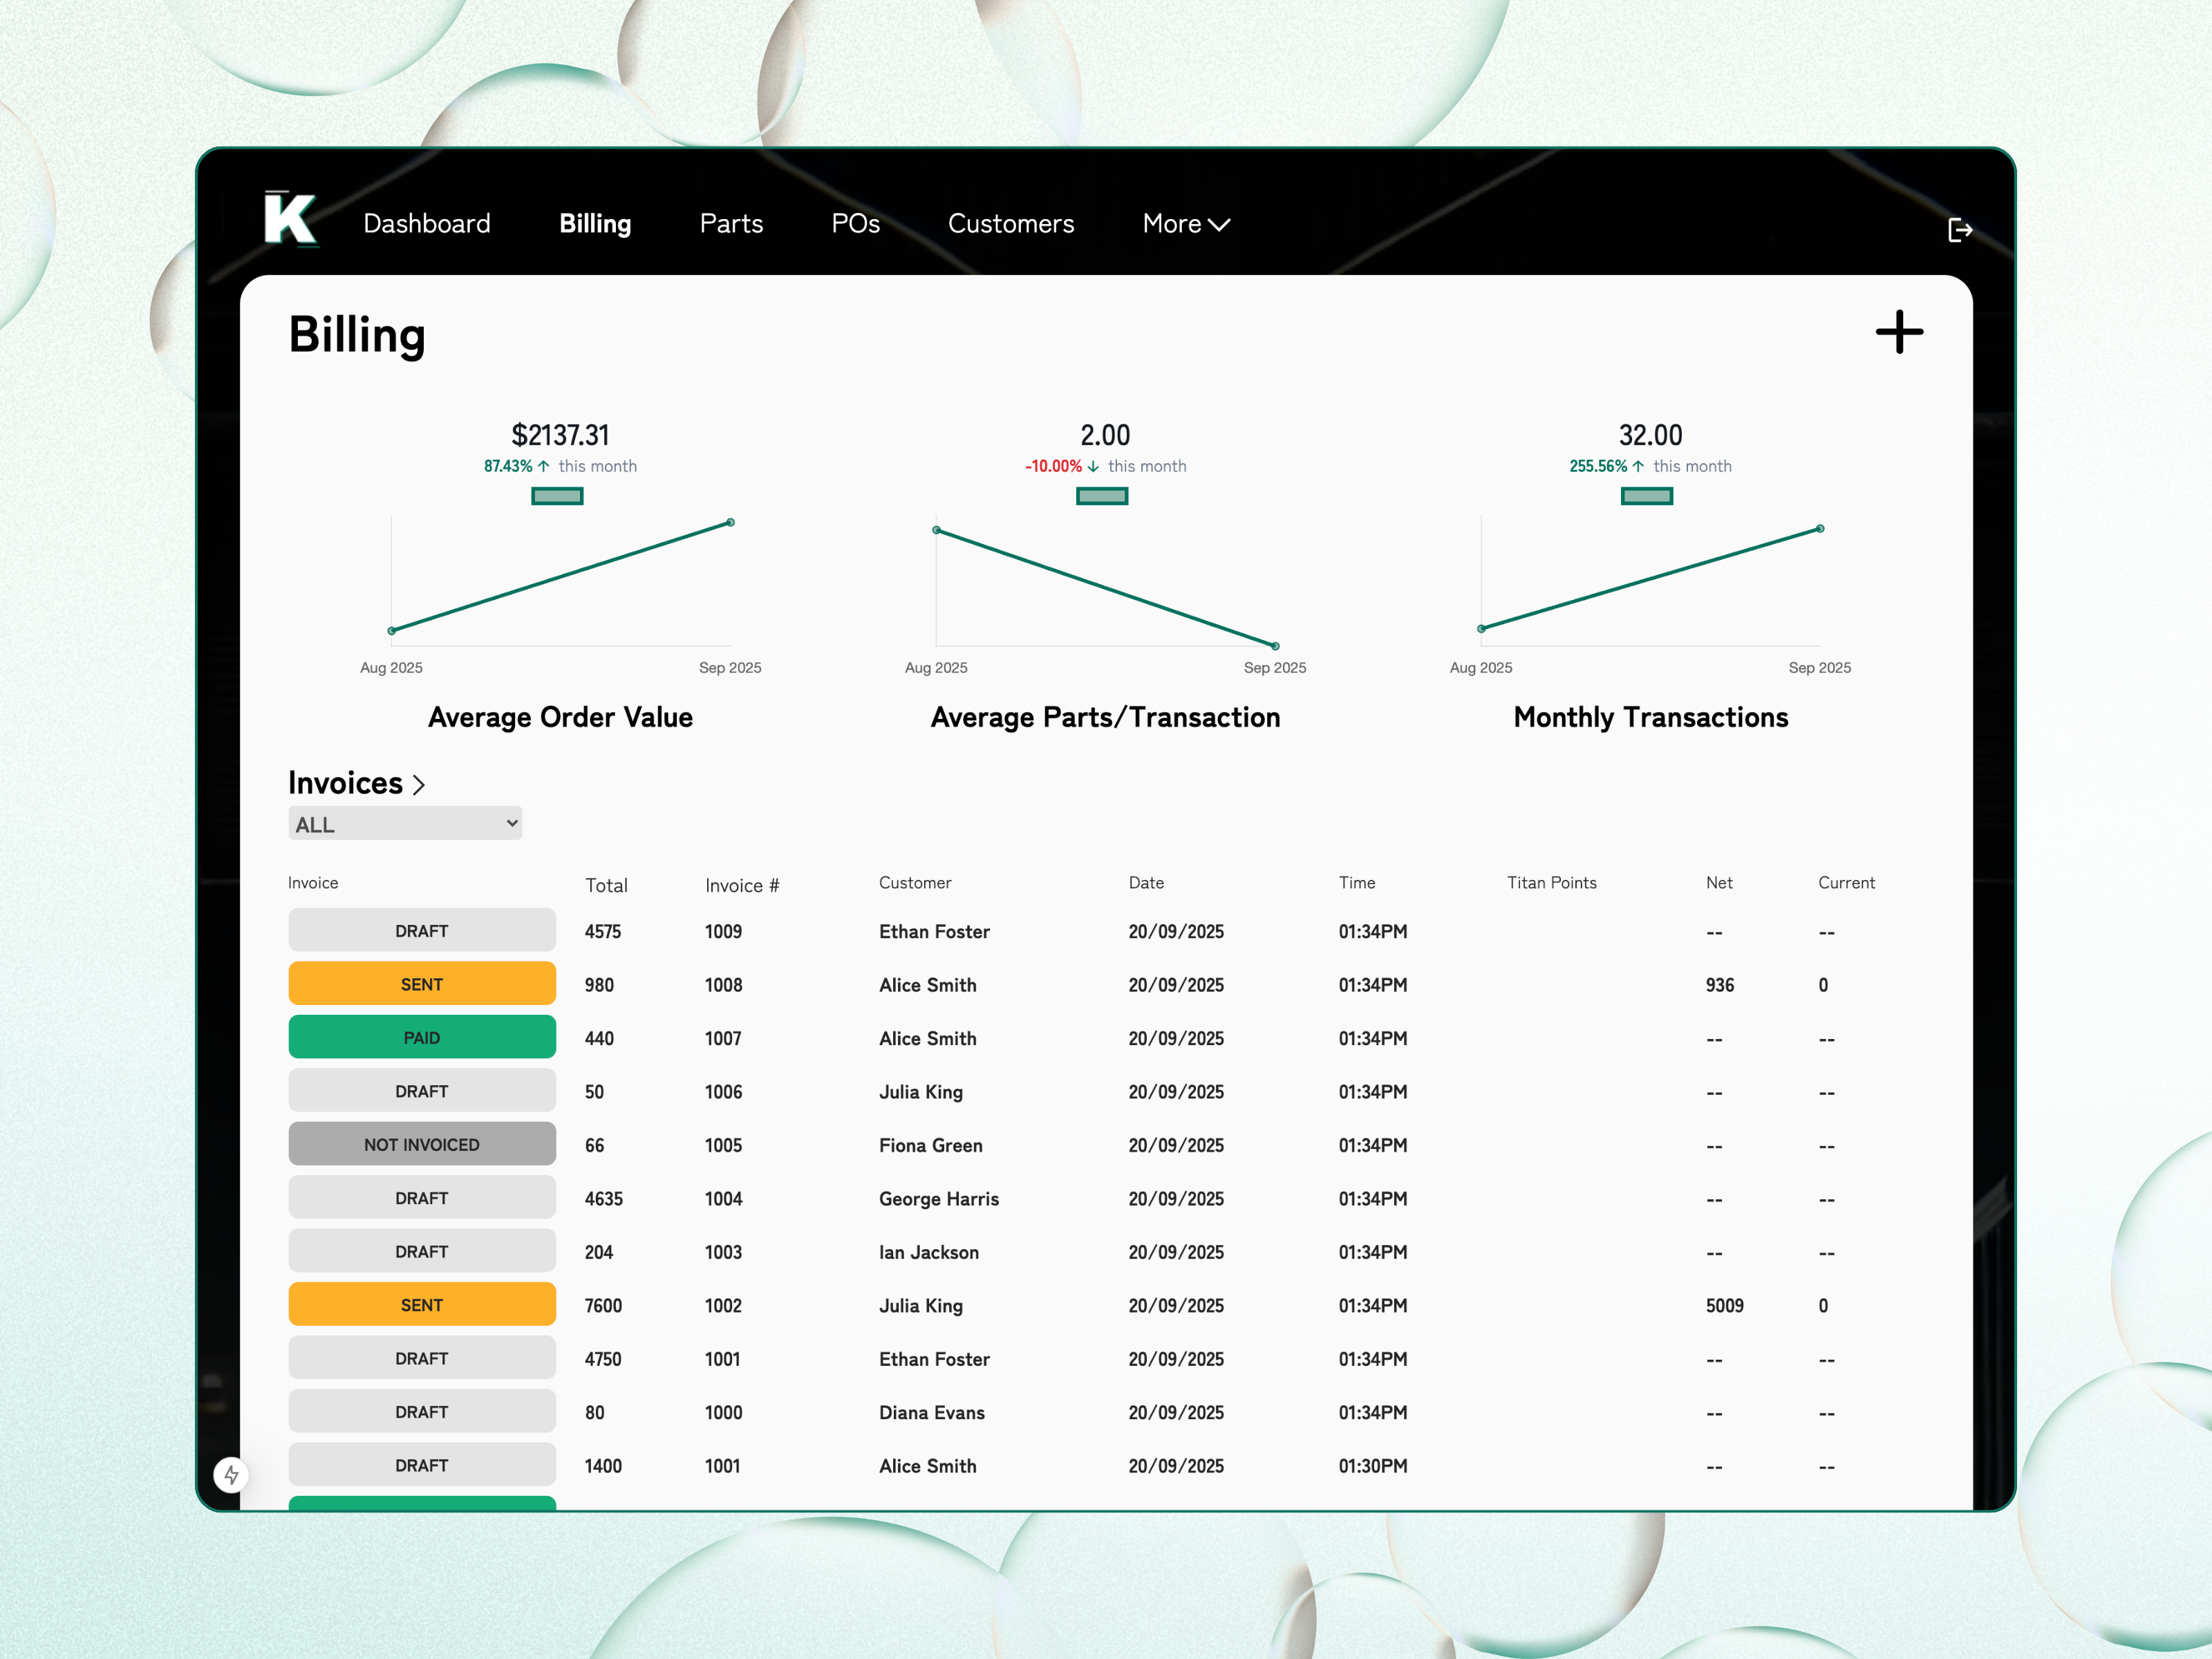Toggle Average Order Value legend box
This screenshot has width=2212, height=1659.
pos(557,496)
